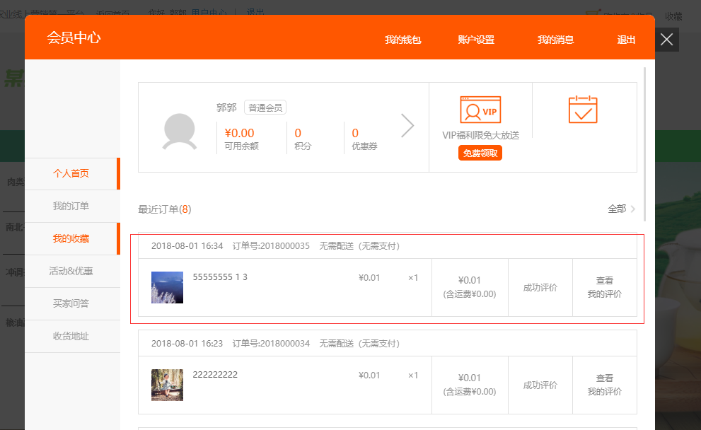Expand profile details with right chevron
The height and width of the screenshot is (430, 701).
pos(407,126)
